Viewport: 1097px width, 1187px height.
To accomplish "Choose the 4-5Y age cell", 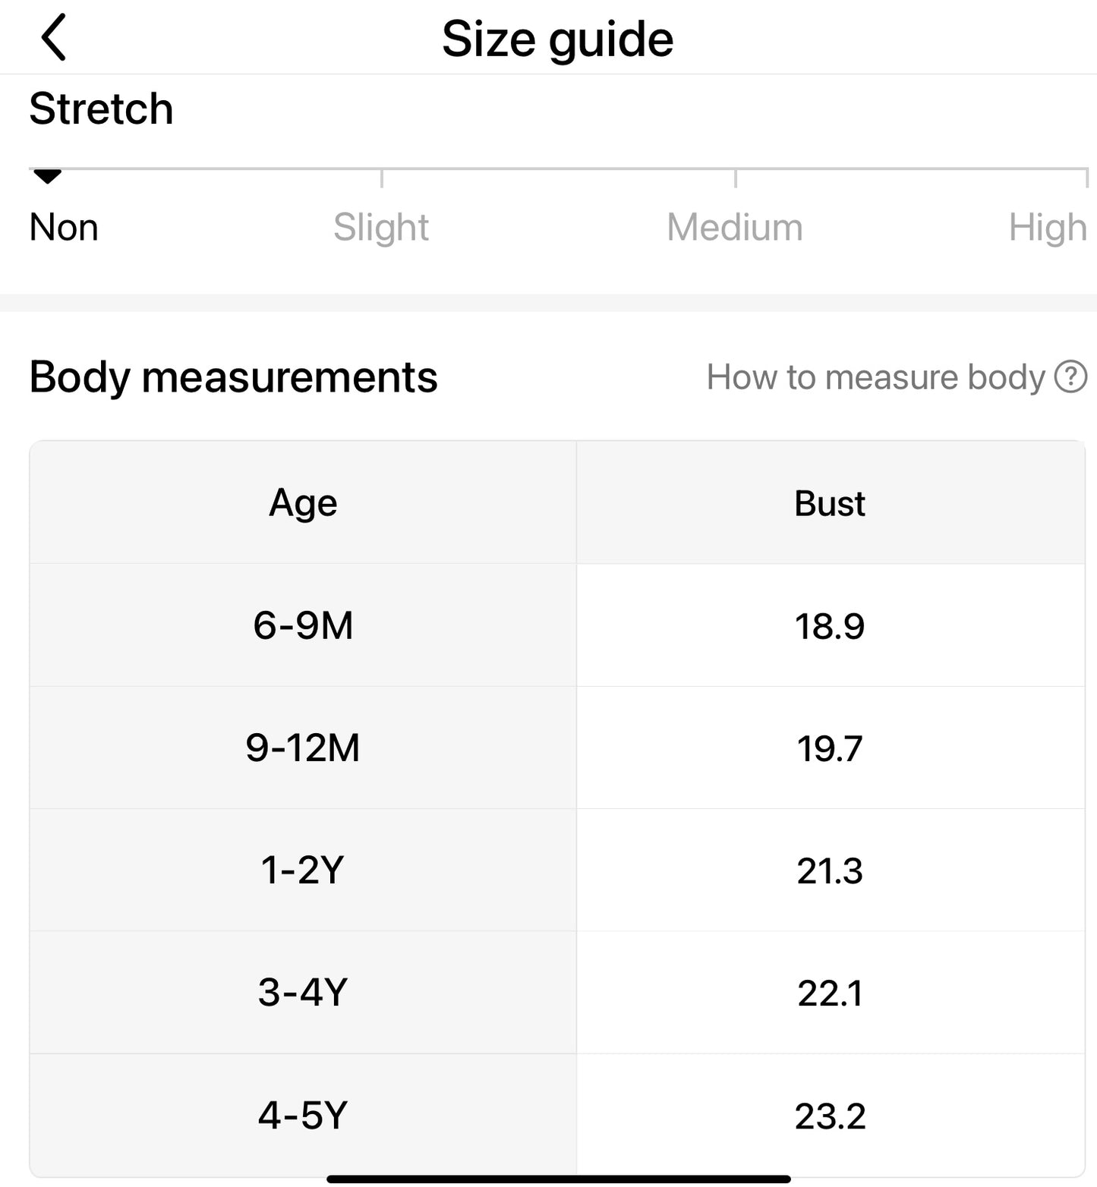I will tap(303, 1115).
